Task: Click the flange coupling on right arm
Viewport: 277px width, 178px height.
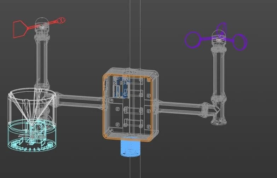Action: tap(205, 110)
